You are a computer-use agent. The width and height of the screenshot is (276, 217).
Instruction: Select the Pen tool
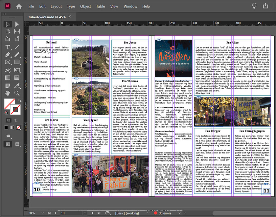pyautogui.click(x=8, y=55)
